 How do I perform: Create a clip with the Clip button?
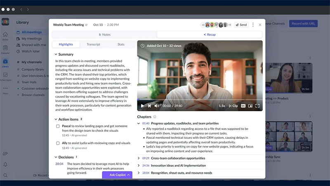click(x=233, y=106)
